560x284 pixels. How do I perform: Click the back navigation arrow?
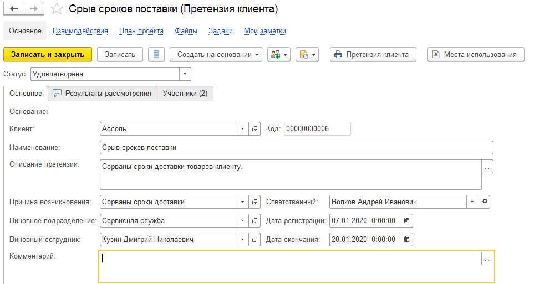pyautogui.click(x=14, y=9)
